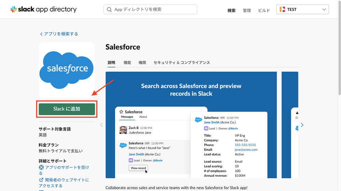Image resolution: width=341 pixels, height=191 pixels.
Task: Click the main Salesforce preview screenshot
Action: click(191, 125)
